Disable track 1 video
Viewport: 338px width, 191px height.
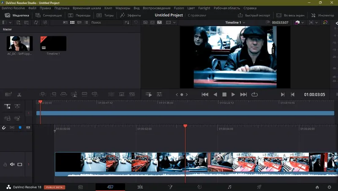point(19,164)
